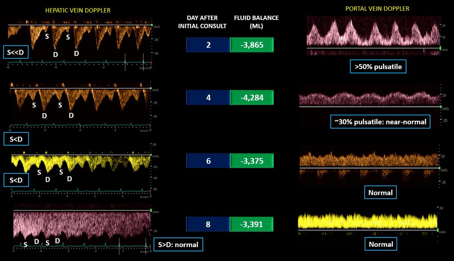Viewport: 454px width, 261px height.
Task: Click the 'S<<D' label box
Action: click(x=15, y=52)
